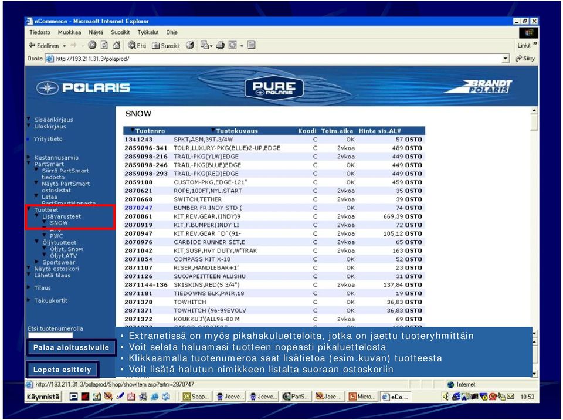
Task: Expand the Linkit links chevron
Action: (535, 44)
